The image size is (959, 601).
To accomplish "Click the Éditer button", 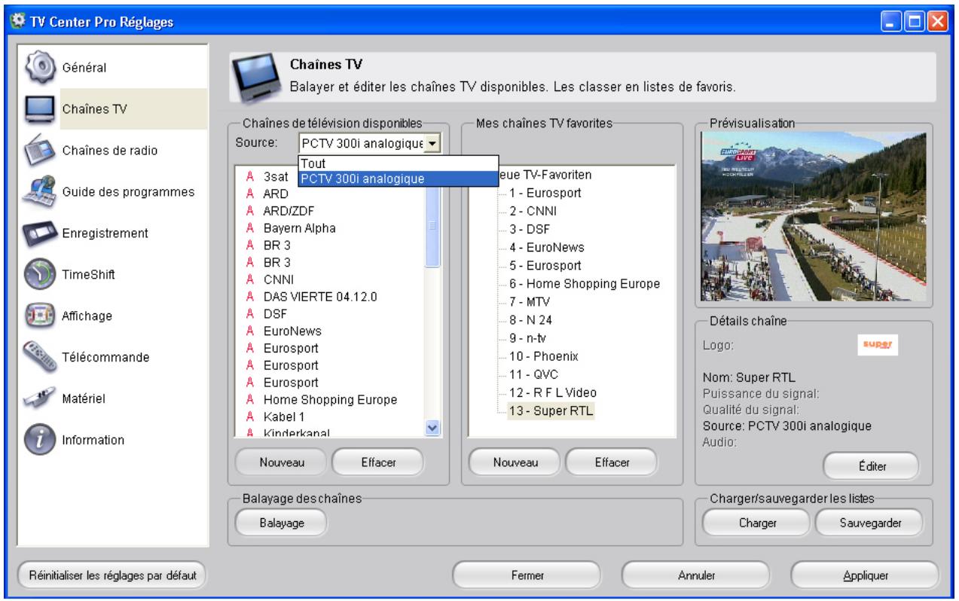I will point(872,466).
